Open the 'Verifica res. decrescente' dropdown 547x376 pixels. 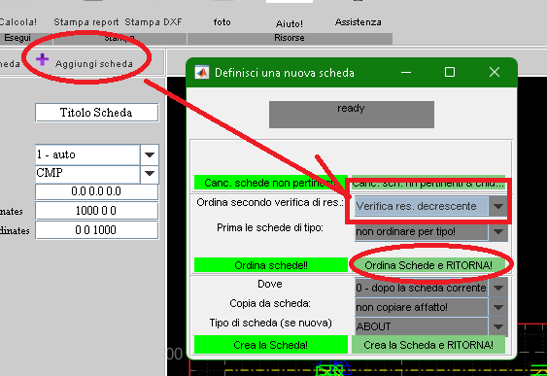click(x=431, y=206)
